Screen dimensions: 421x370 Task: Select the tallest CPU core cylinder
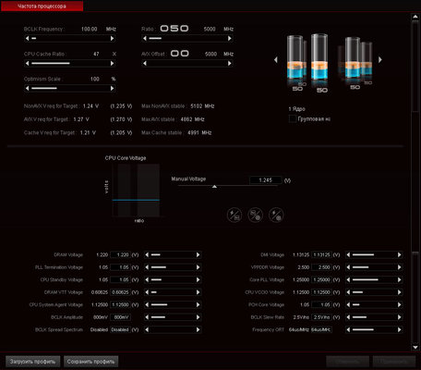[319, 58]
